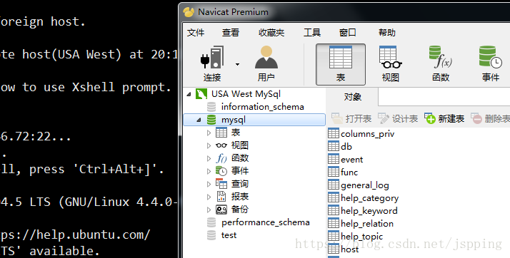Select the performance_schema database
The width and height of the screenshot is (510, 258).
click(266, 222)
